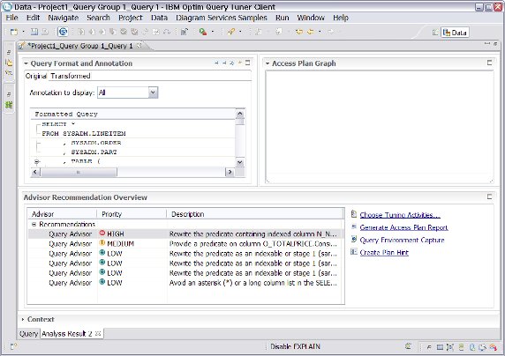Click the status bar icon left of Disable EXPLAIN
505x356 pixels.
[13, 346]
